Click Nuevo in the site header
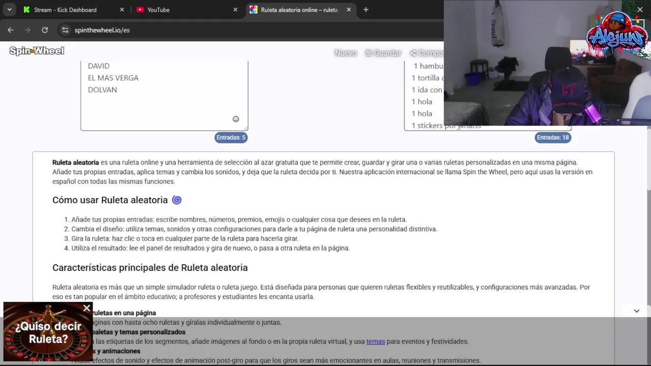The height and width of the screenshot is (366, 651). click(345, 53)
